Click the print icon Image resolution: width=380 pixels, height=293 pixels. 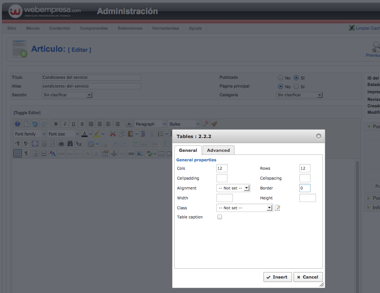click(x=61, y=143)
